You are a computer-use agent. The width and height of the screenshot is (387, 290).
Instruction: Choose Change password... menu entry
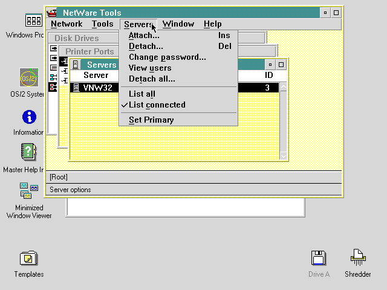tap(178, 57)
